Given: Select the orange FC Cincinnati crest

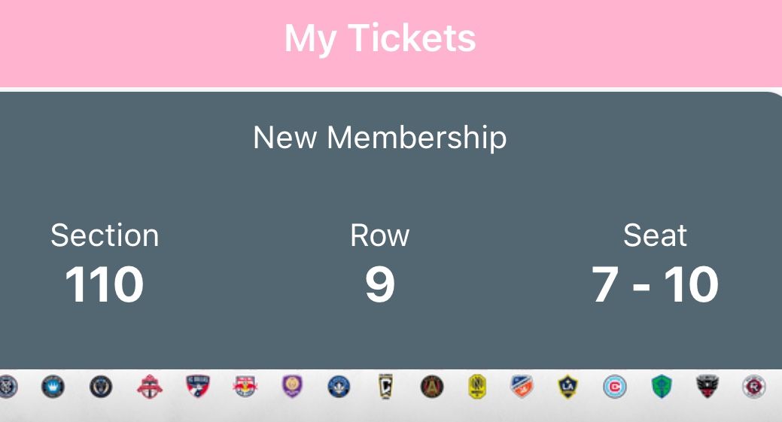Looking at the screenshot, I should click(x=522, y=387).
